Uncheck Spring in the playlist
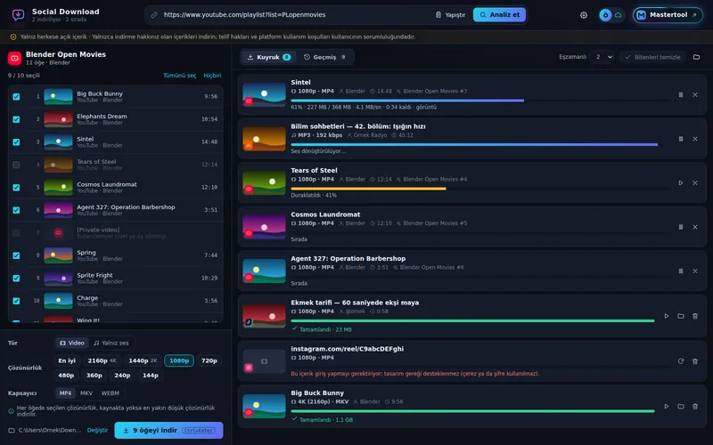Image resolution: width=713 pixels, height=445 pixels. click(x=16, y=255)
